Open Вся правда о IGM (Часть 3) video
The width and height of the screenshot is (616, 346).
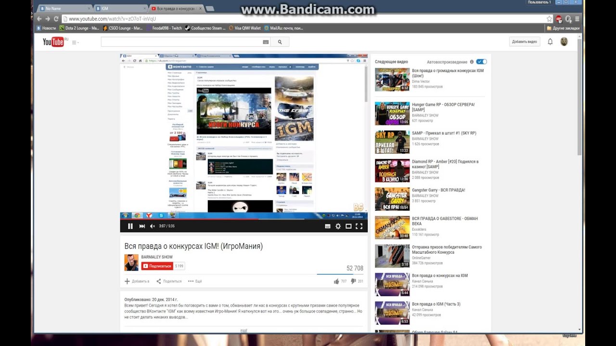(x=436, y=304)
